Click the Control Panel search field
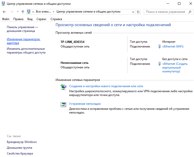Viewport: 194px width, 157px height. 165,12
